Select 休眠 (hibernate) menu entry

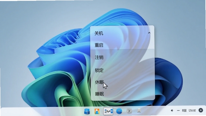click(99, 82)
